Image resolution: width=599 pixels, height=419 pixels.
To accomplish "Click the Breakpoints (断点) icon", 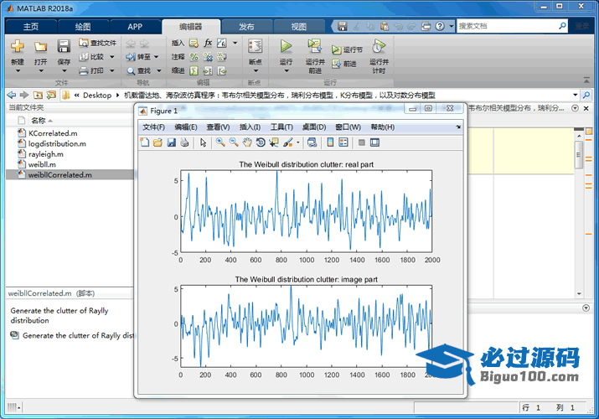I will tap(255, 47).
